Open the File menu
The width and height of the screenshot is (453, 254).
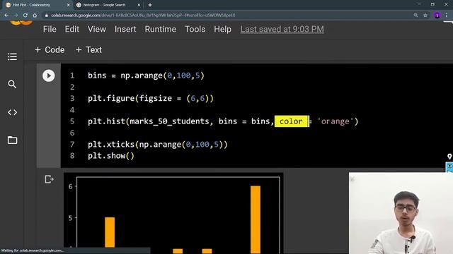coord(50,29)
